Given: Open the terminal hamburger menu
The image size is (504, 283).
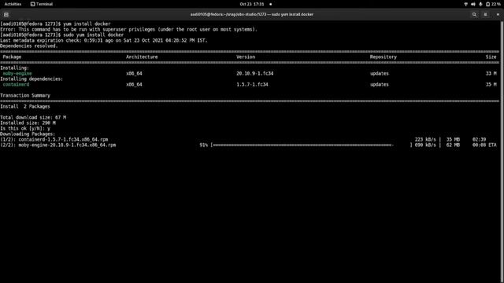Looking at the screenshot, I should click(485, 14).
